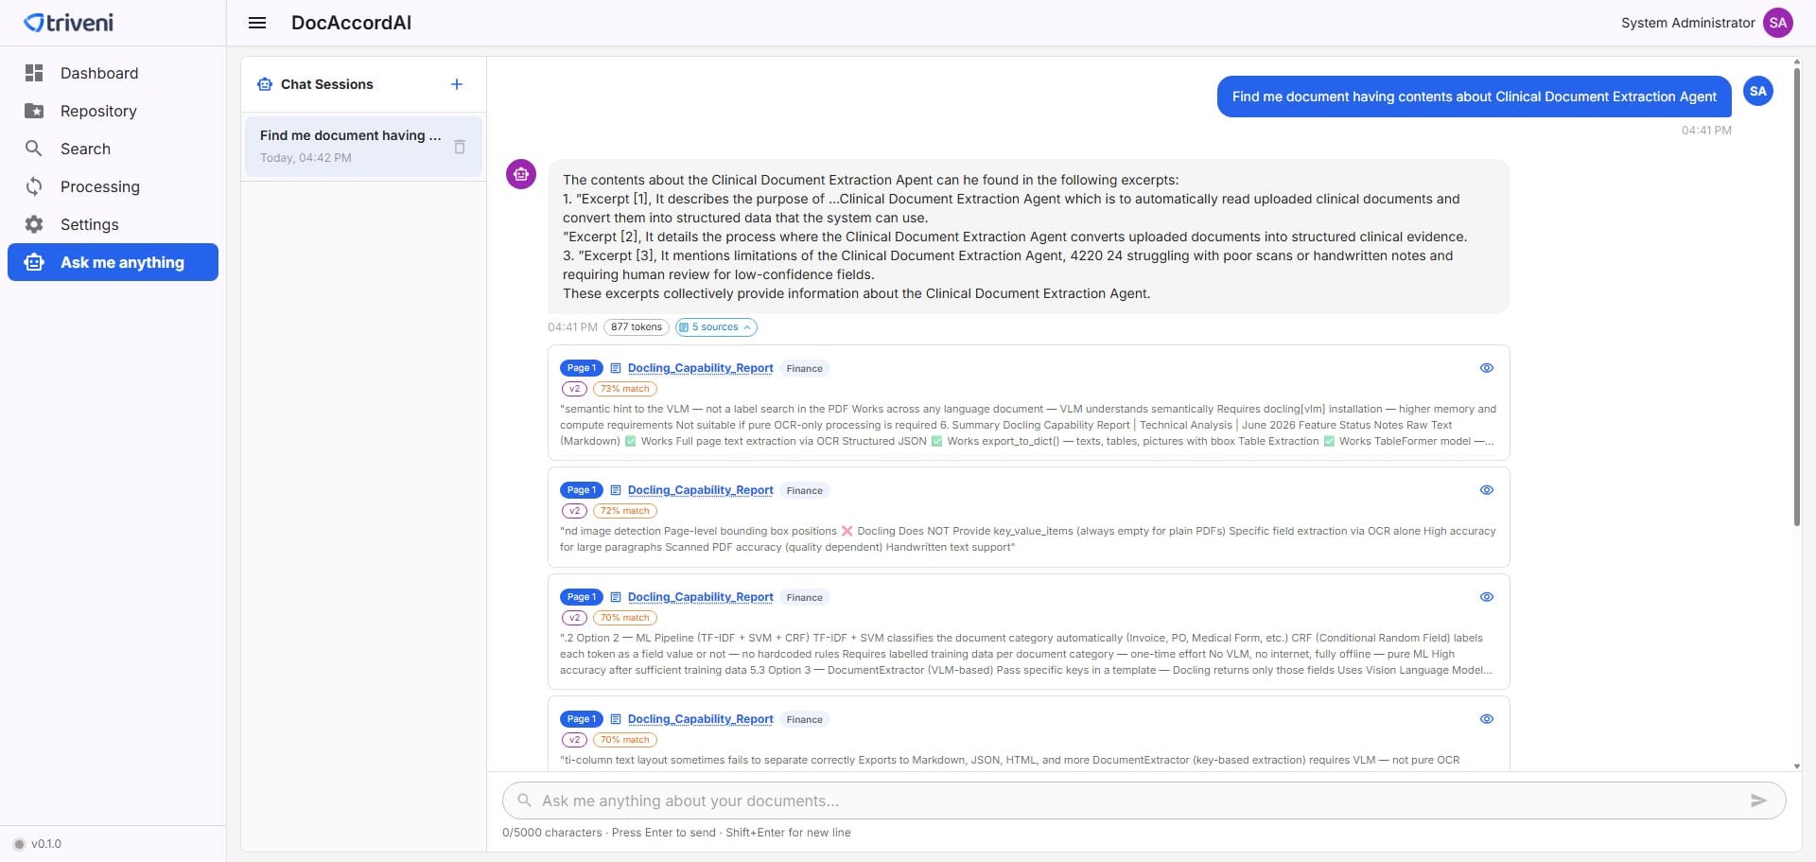
Task: Preview the ML Pipeline excerpt source with eye icon
Action: click(x=1487, y=597)
